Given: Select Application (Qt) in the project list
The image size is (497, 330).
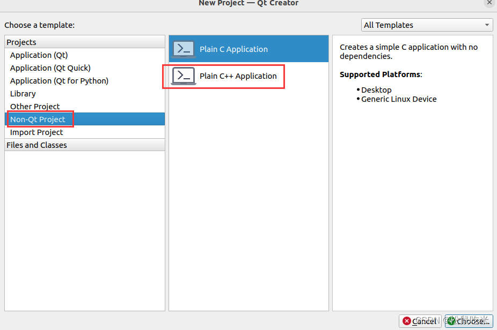Looking at the screenshot, I should pyautogui.click(x=38, y=55).
